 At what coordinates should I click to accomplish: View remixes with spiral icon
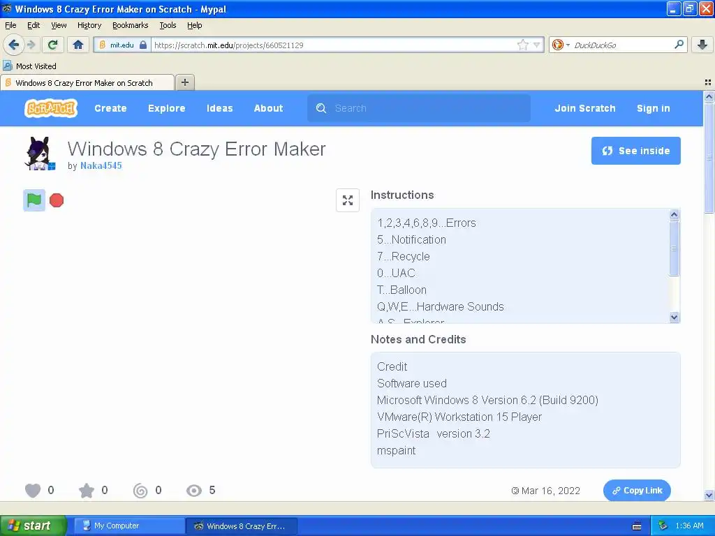[x=140, y=491]
